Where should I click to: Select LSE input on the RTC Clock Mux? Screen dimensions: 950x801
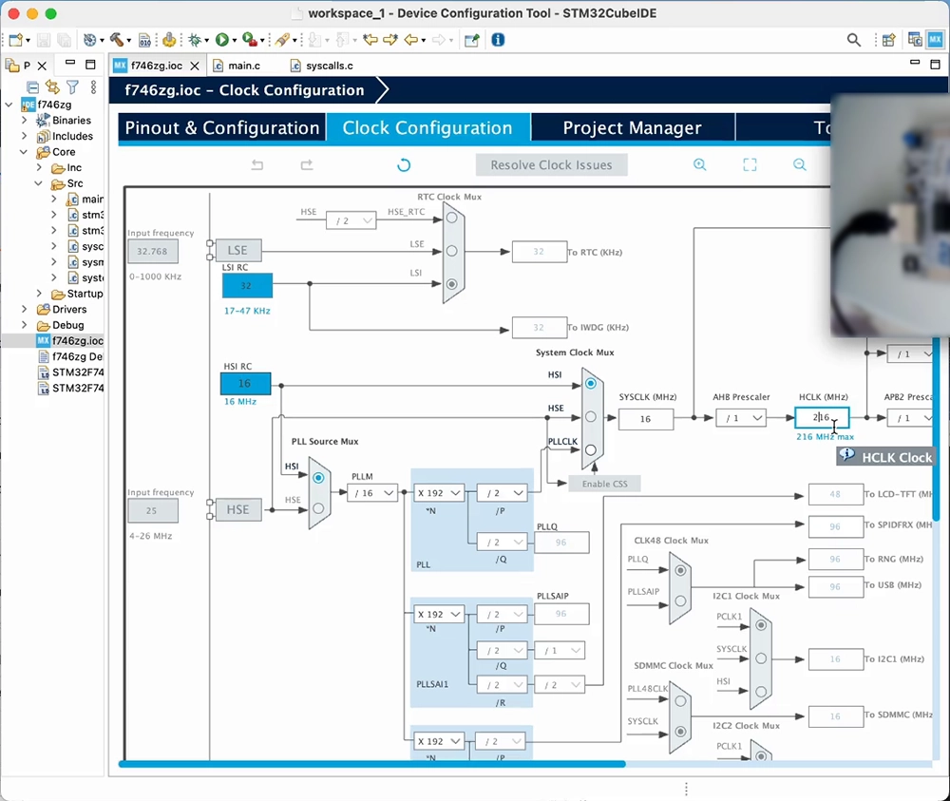point(452,251)
